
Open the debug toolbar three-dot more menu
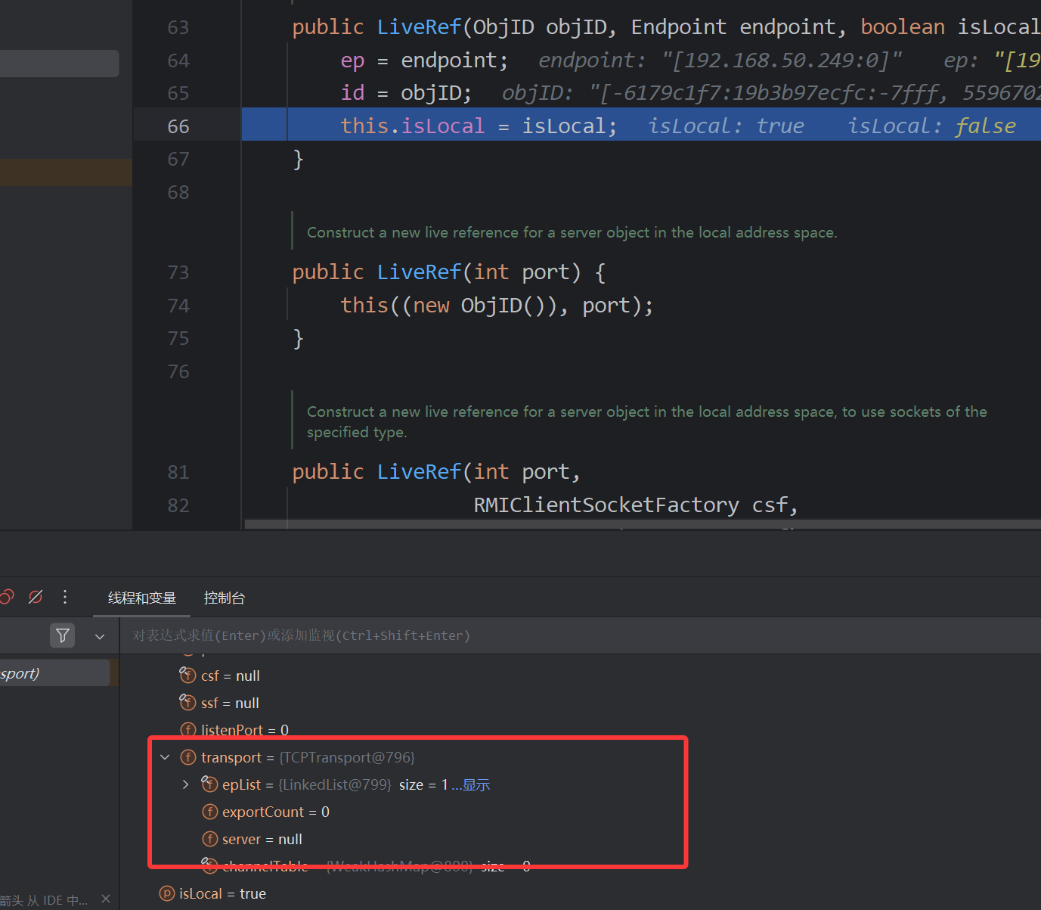[65, 597]
